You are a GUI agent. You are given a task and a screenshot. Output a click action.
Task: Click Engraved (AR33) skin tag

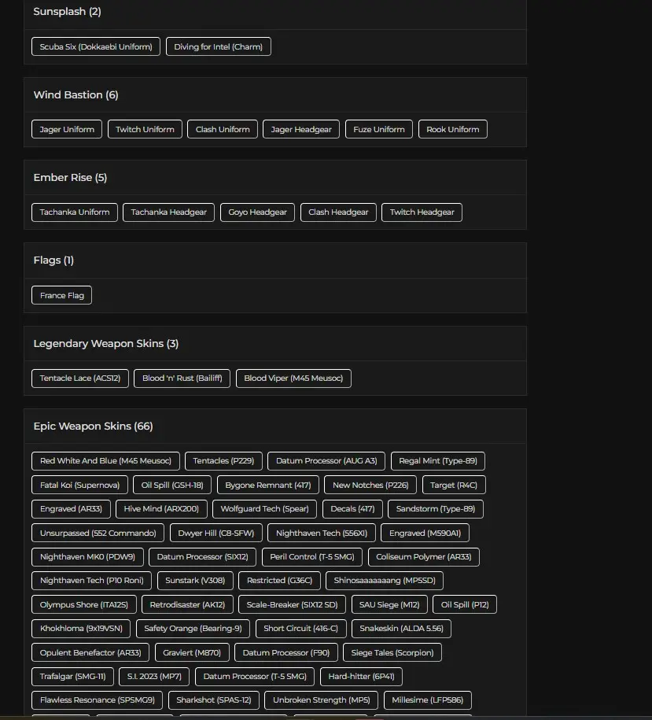(71, 509)
